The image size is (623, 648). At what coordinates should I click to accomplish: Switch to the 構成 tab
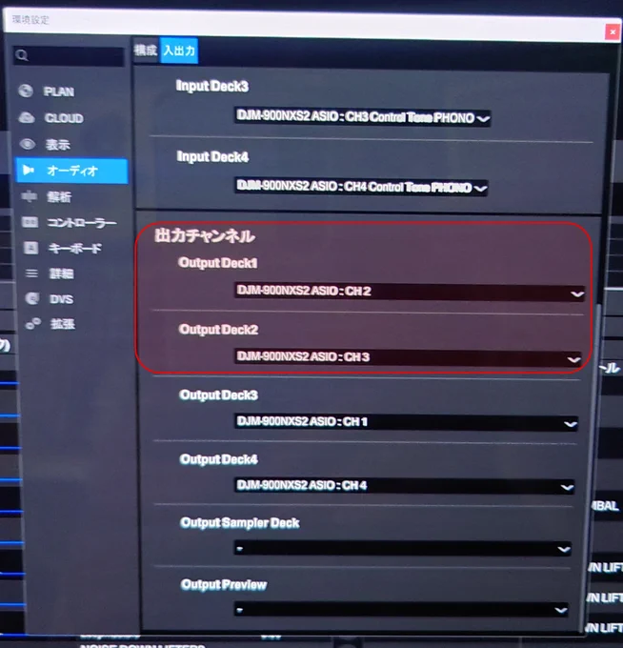[146, 50]
